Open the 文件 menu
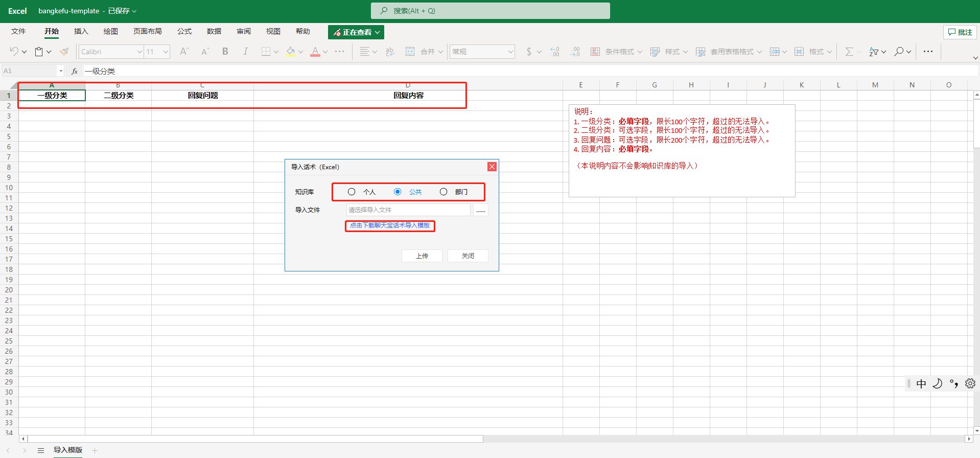 click(18, 31)
